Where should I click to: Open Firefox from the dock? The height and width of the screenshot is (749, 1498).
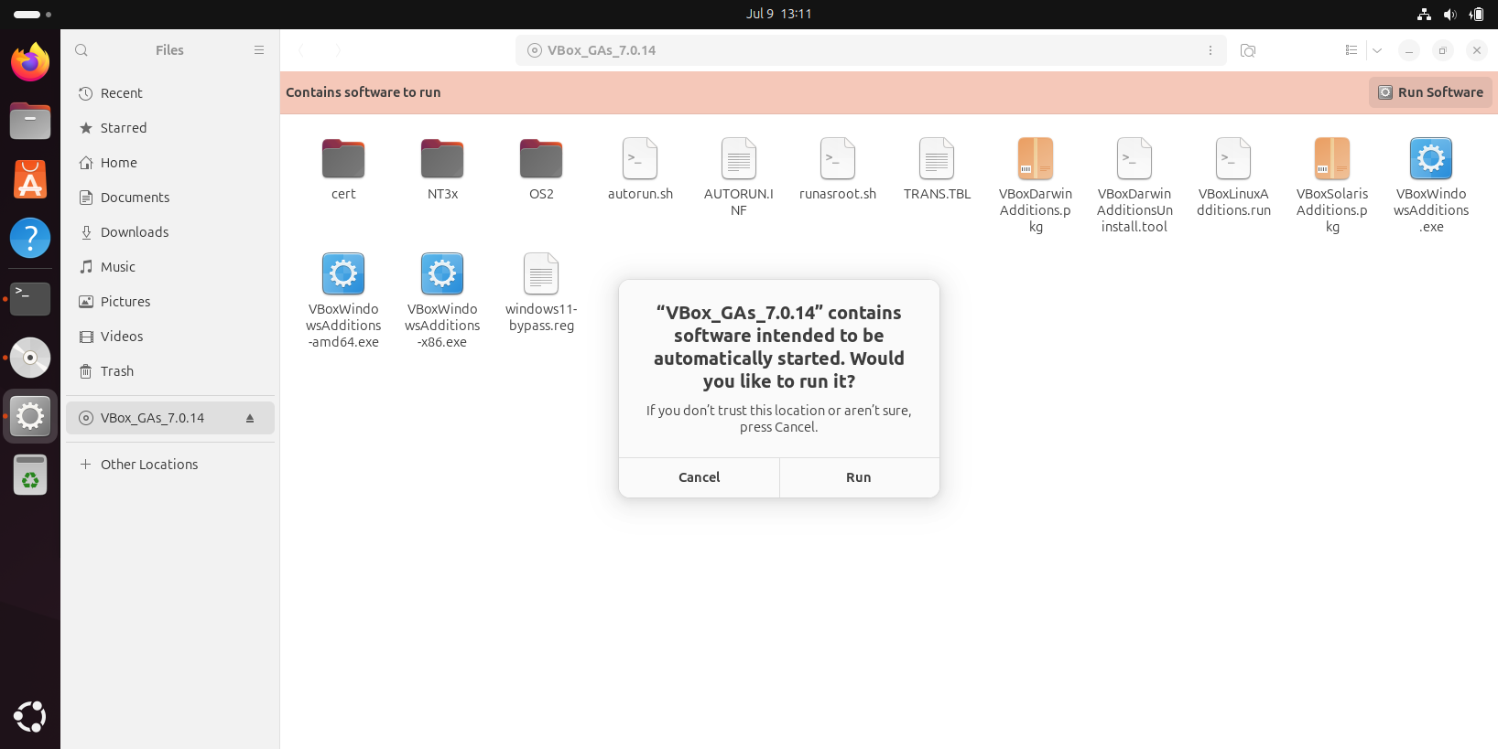point(30,62)
